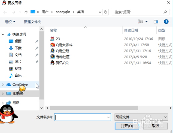Open 下载 in quick access
The width and height of the screenshot is (173, 133).
coord(18,48)
